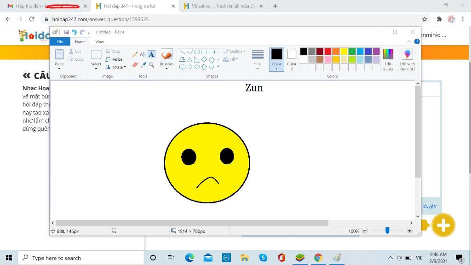The image size is (471, 265).
Task: Choose the Right arrow shape
Action: coord(189,66)
